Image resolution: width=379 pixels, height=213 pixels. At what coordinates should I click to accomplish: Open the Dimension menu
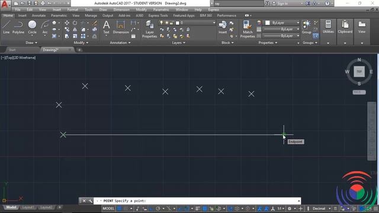pos(121,9)
